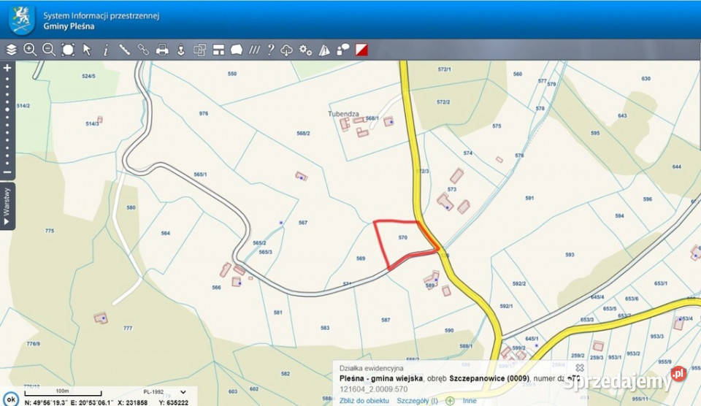The image size is (701, 406).
Task: Click the overlapping squares selection tool
Action: pyautogui.click(x=199, y=50)
